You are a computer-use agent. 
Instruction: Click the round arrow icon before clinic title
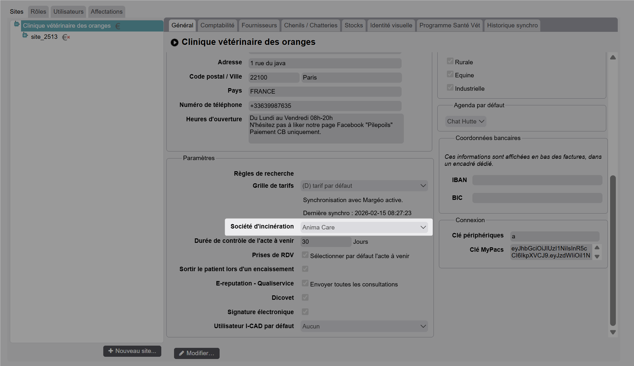(x=174, y=42)
